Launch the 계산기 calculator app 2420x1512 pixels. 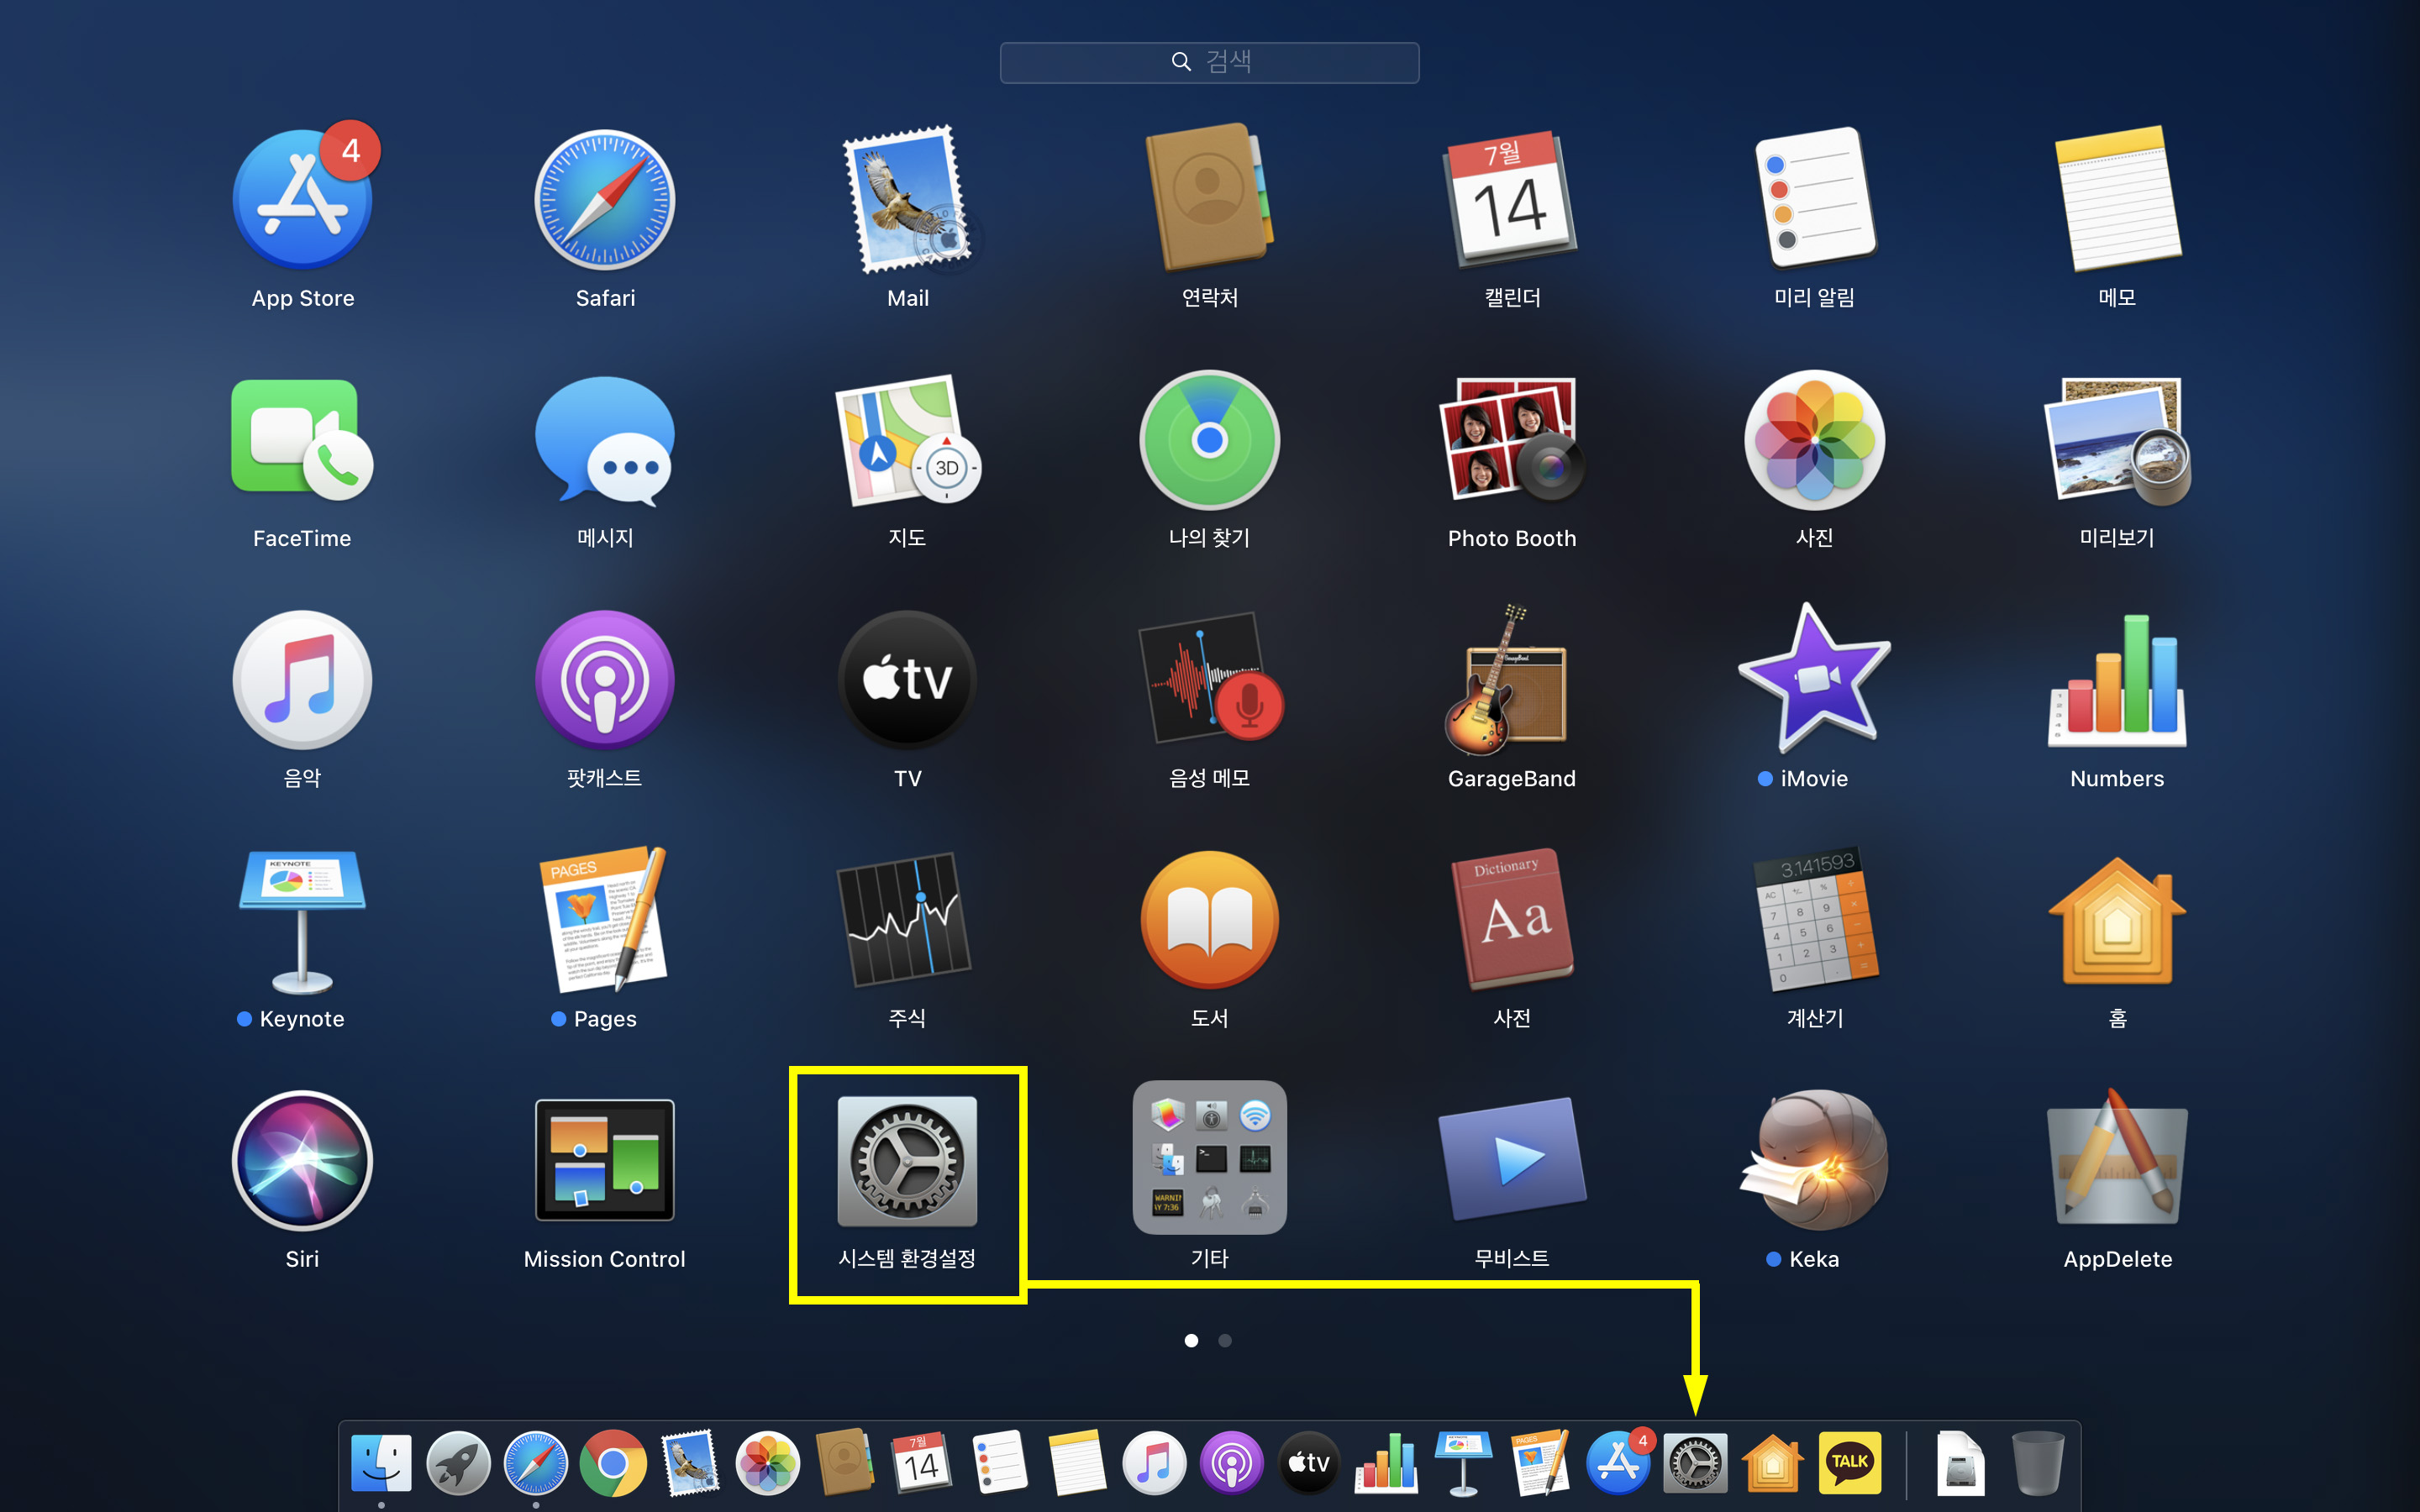click(x=1814, y=920)
